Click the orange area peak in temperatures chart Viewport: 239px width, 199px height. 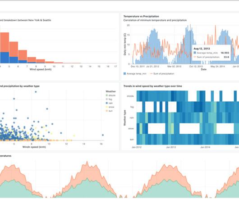[x=87, y=163]
